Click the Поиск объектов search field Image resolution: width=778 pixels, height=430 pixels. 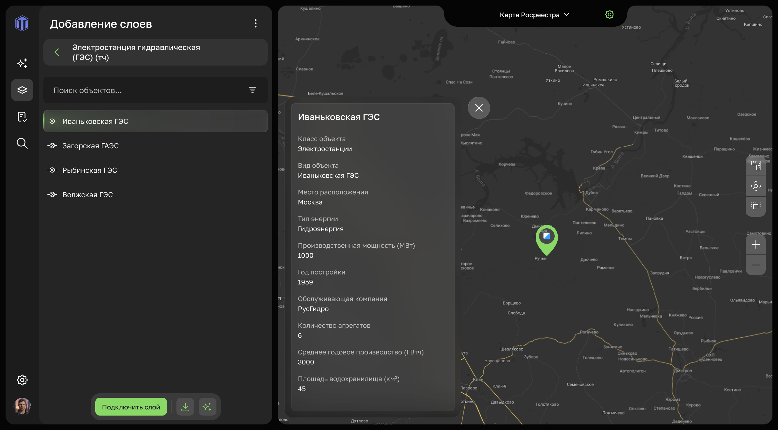coord(156,90)
